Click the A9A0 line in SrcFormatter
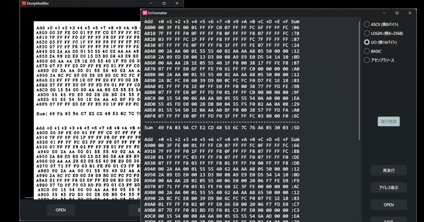The image size is (424, 222). (222, 205)
